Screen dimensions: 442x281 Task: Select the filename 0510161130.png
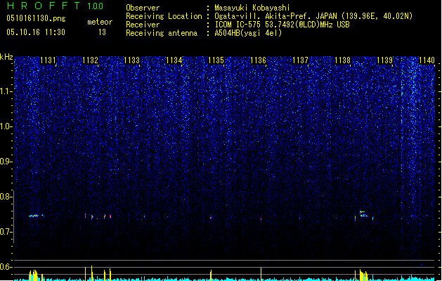click(36, 18)
